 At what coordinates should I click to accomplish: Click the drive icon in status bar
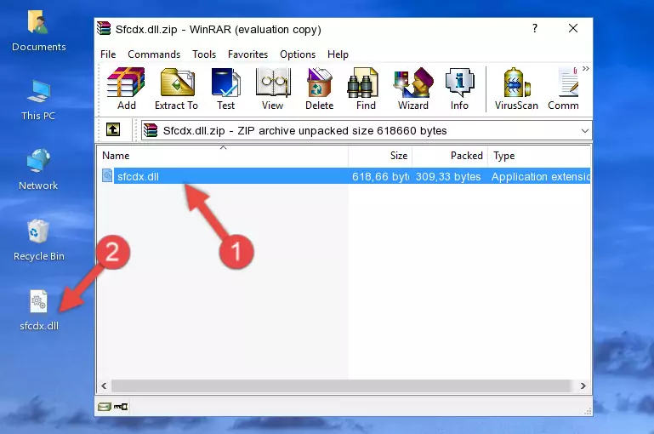pos(105,407)
